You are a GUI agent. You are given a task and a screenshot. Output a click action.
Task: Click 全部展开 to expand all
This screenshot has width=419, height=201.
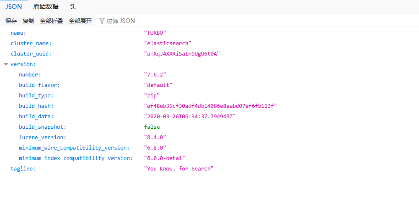coord(80,21)
